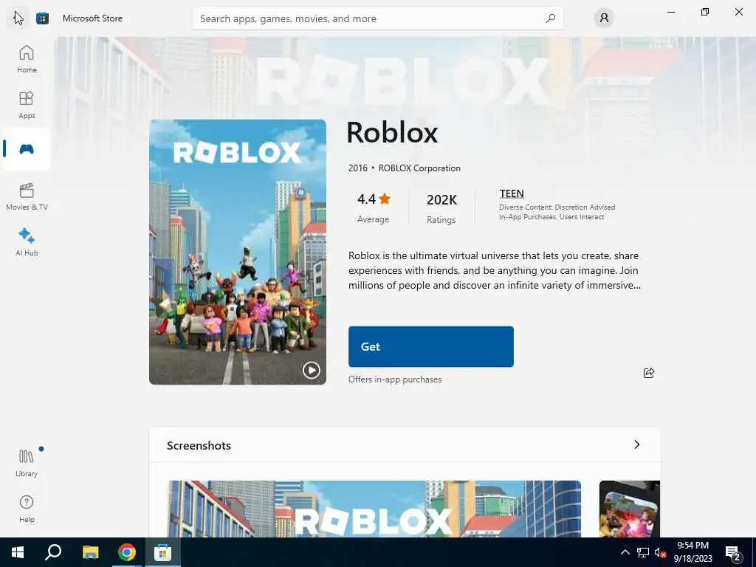Open the Windows Start menu

pyautogui.click(x=18, y=552)
